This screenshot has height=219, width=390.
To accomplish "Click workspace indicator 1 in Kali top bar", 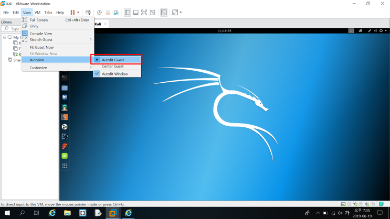I will (351, 31).
